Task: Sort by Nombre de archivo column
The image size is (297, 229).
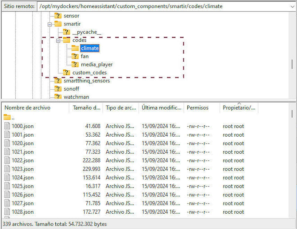Action: [x=36, y=108]
